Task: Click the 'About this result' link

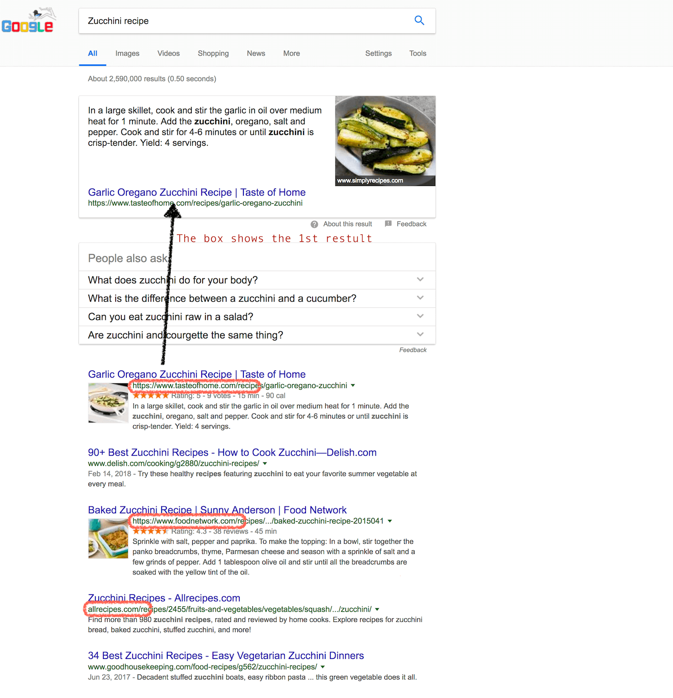Action: 348,224
